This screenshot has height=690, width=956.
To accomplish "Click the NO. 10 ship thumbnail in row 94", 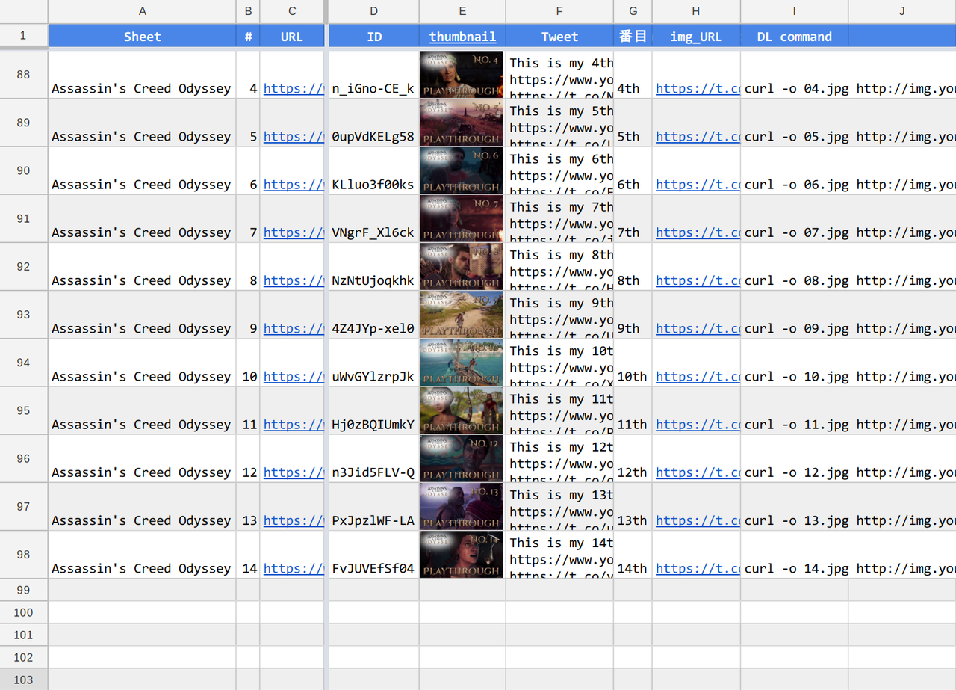I will click(x=462, y=363).
